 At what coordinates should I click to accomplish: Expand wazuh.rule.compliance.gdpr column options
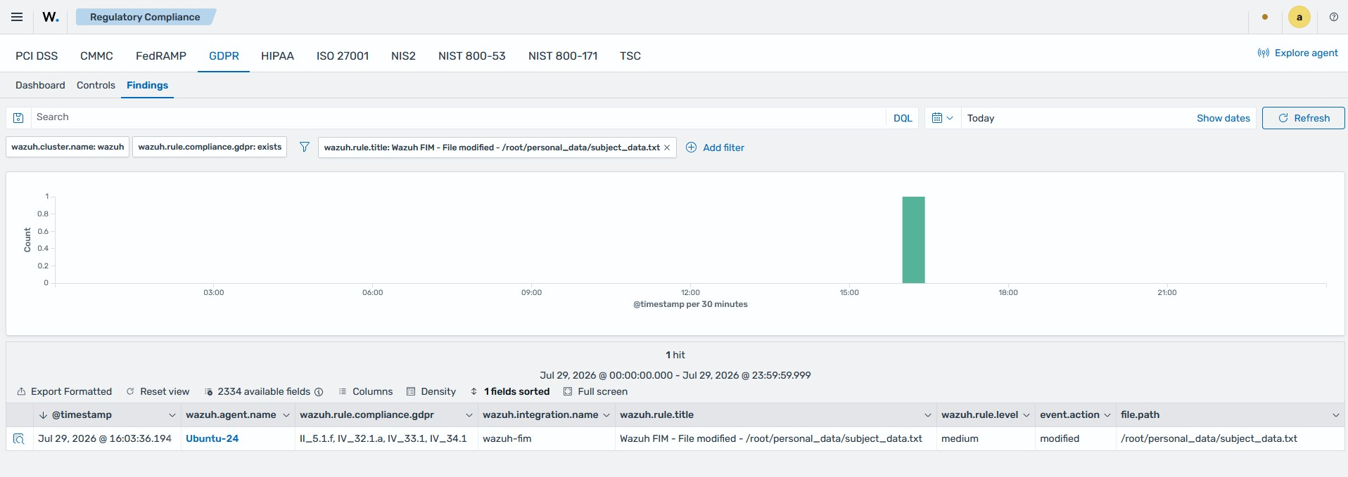click(x=469, y=415)
